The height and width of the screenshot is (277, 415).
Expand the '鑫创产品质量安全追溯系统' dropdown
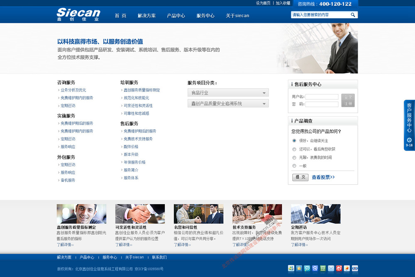pyautogui.click(x=228, y=104)
